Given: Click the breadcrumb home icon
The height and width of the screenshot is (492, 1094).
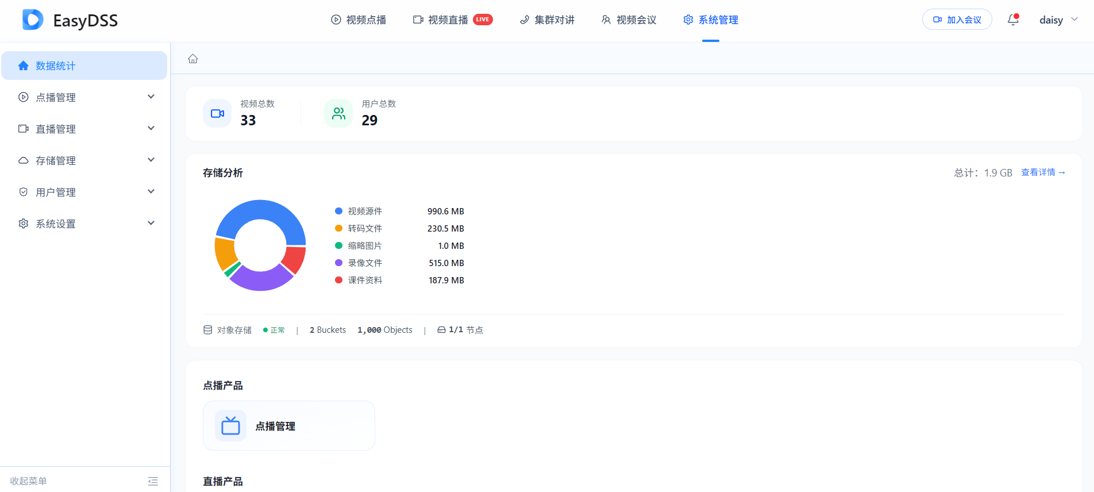Looking at the screenshot, I should pos(193,59).
